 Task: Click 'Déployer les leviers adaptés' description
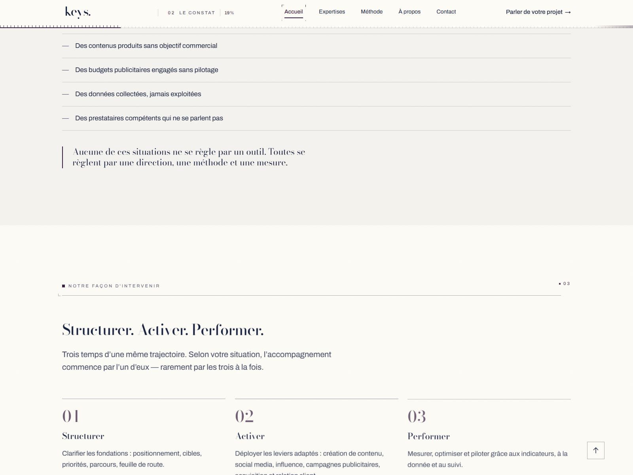point(309,462)
